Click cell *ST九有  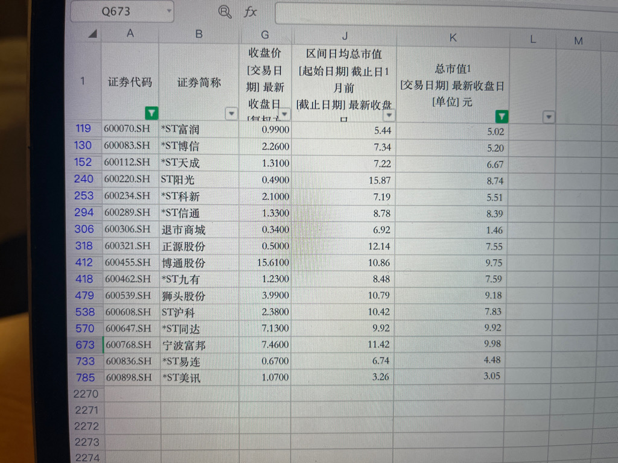pos(199,279)
